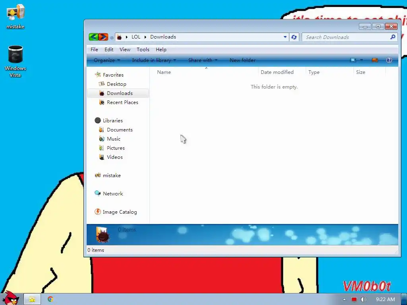Open the view options dropdown arrow

[361, 60]
